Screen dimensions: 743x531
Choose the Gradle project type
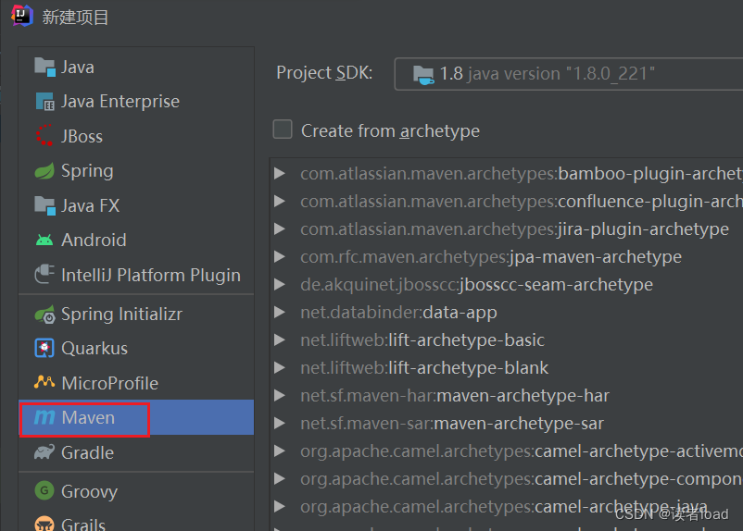click(x=136, y=452)
